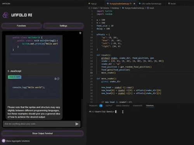Open the COMMENTS panel tab
Screen dimensions: 194x145
point(137,106)
